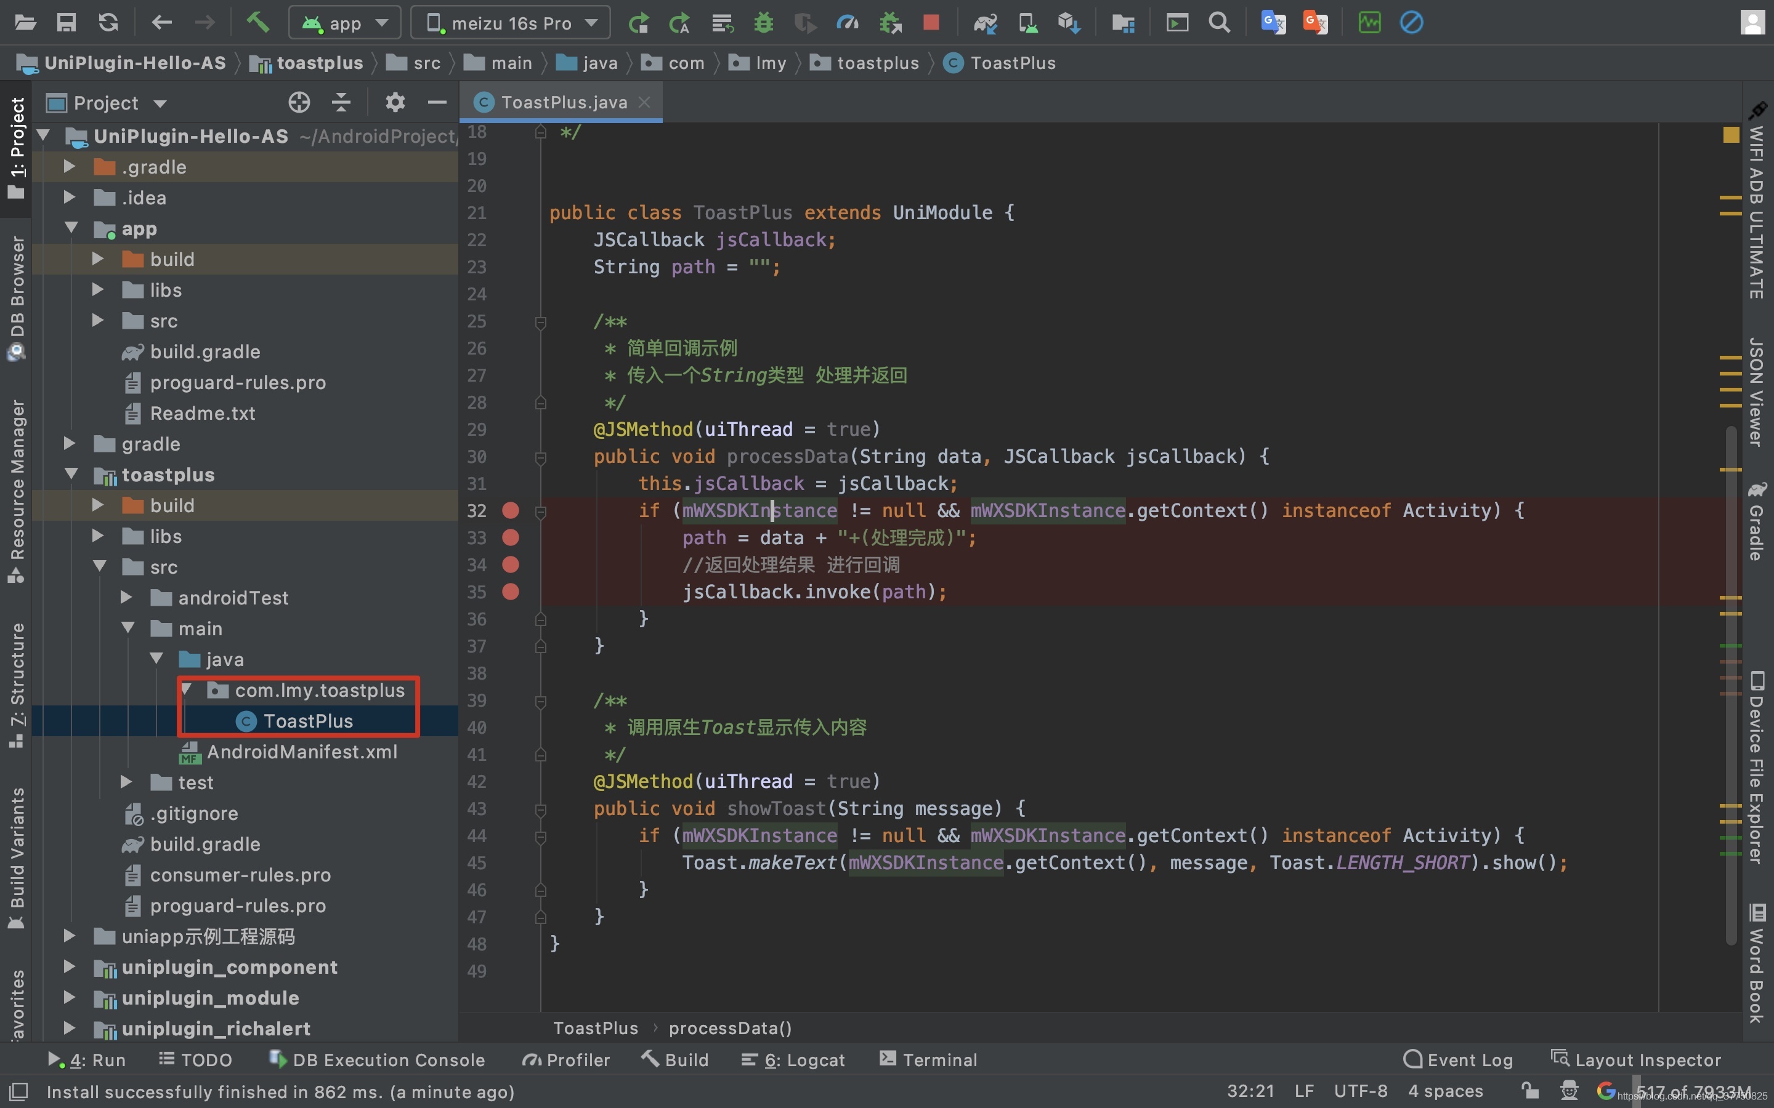
Task: Click the crosshair Select Opened File icon
Action: pyautogui.click(x=299, y=102)
